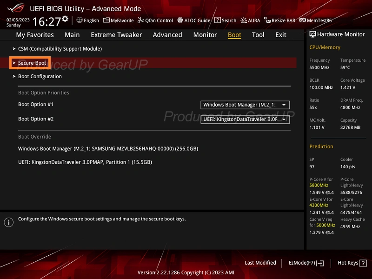Click the ROG logo
372x279 pixels.
(x=16, y=8)
